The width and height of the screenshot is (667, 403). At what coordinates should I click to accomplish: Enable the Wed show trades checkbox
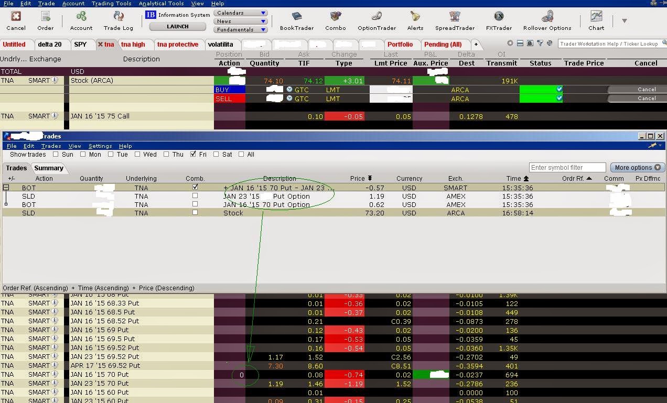click(x=137, y=154)
